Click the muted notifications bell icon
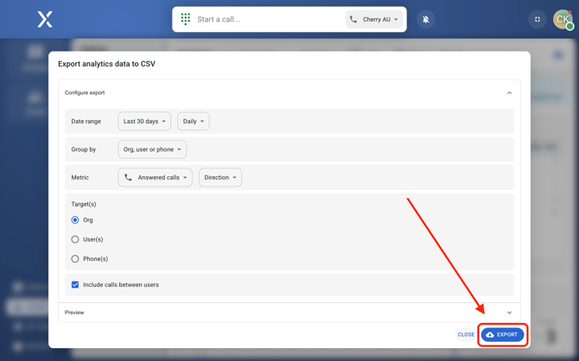 click(x=426, y=19)
